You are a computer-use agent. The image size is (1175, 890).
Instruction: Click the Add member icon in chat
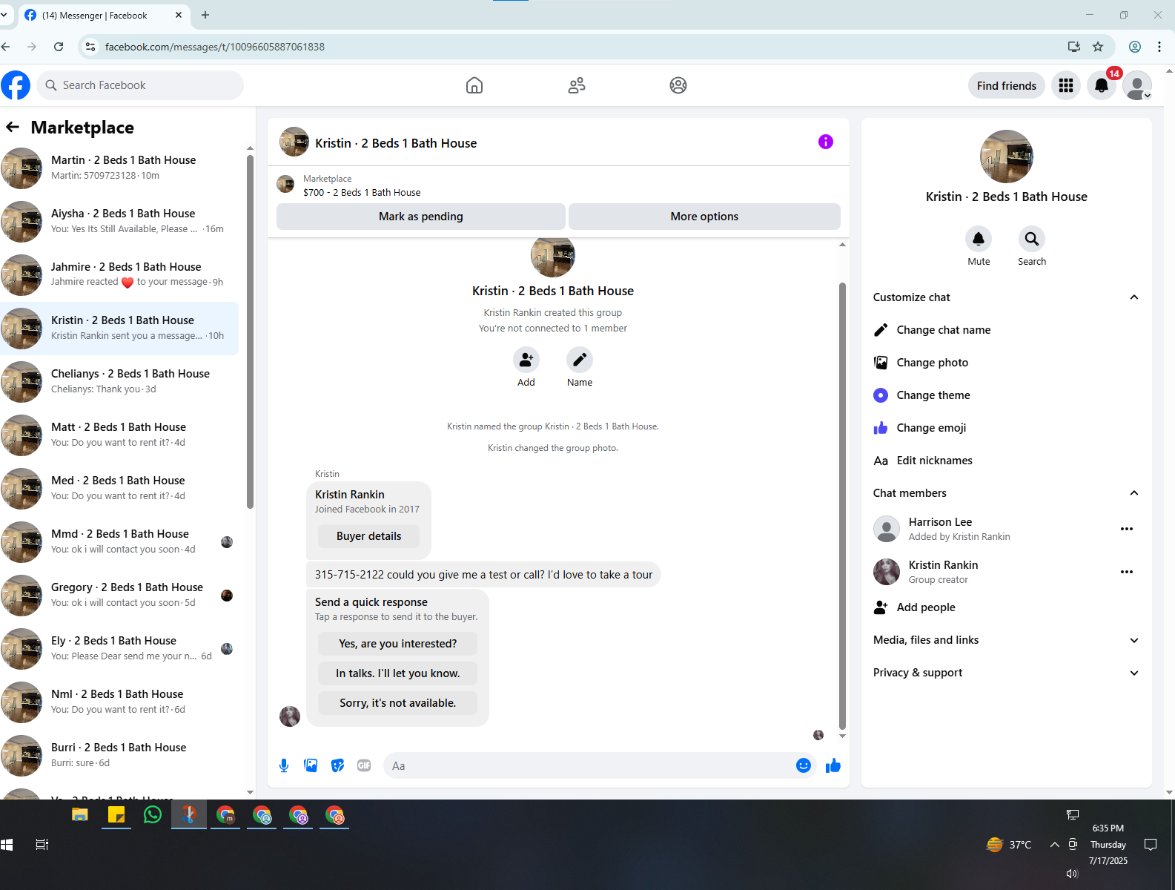tap(526, 360)
